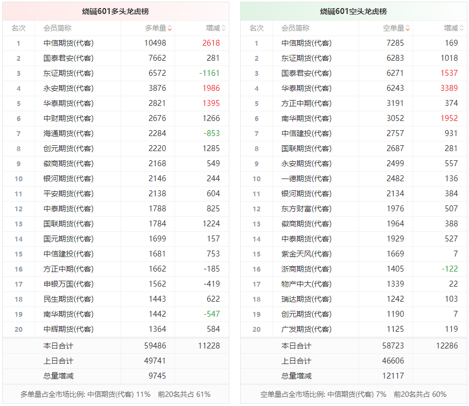The image size is (469, 406).
Task: Click red change value 3389
Action: tap(449, 88)
